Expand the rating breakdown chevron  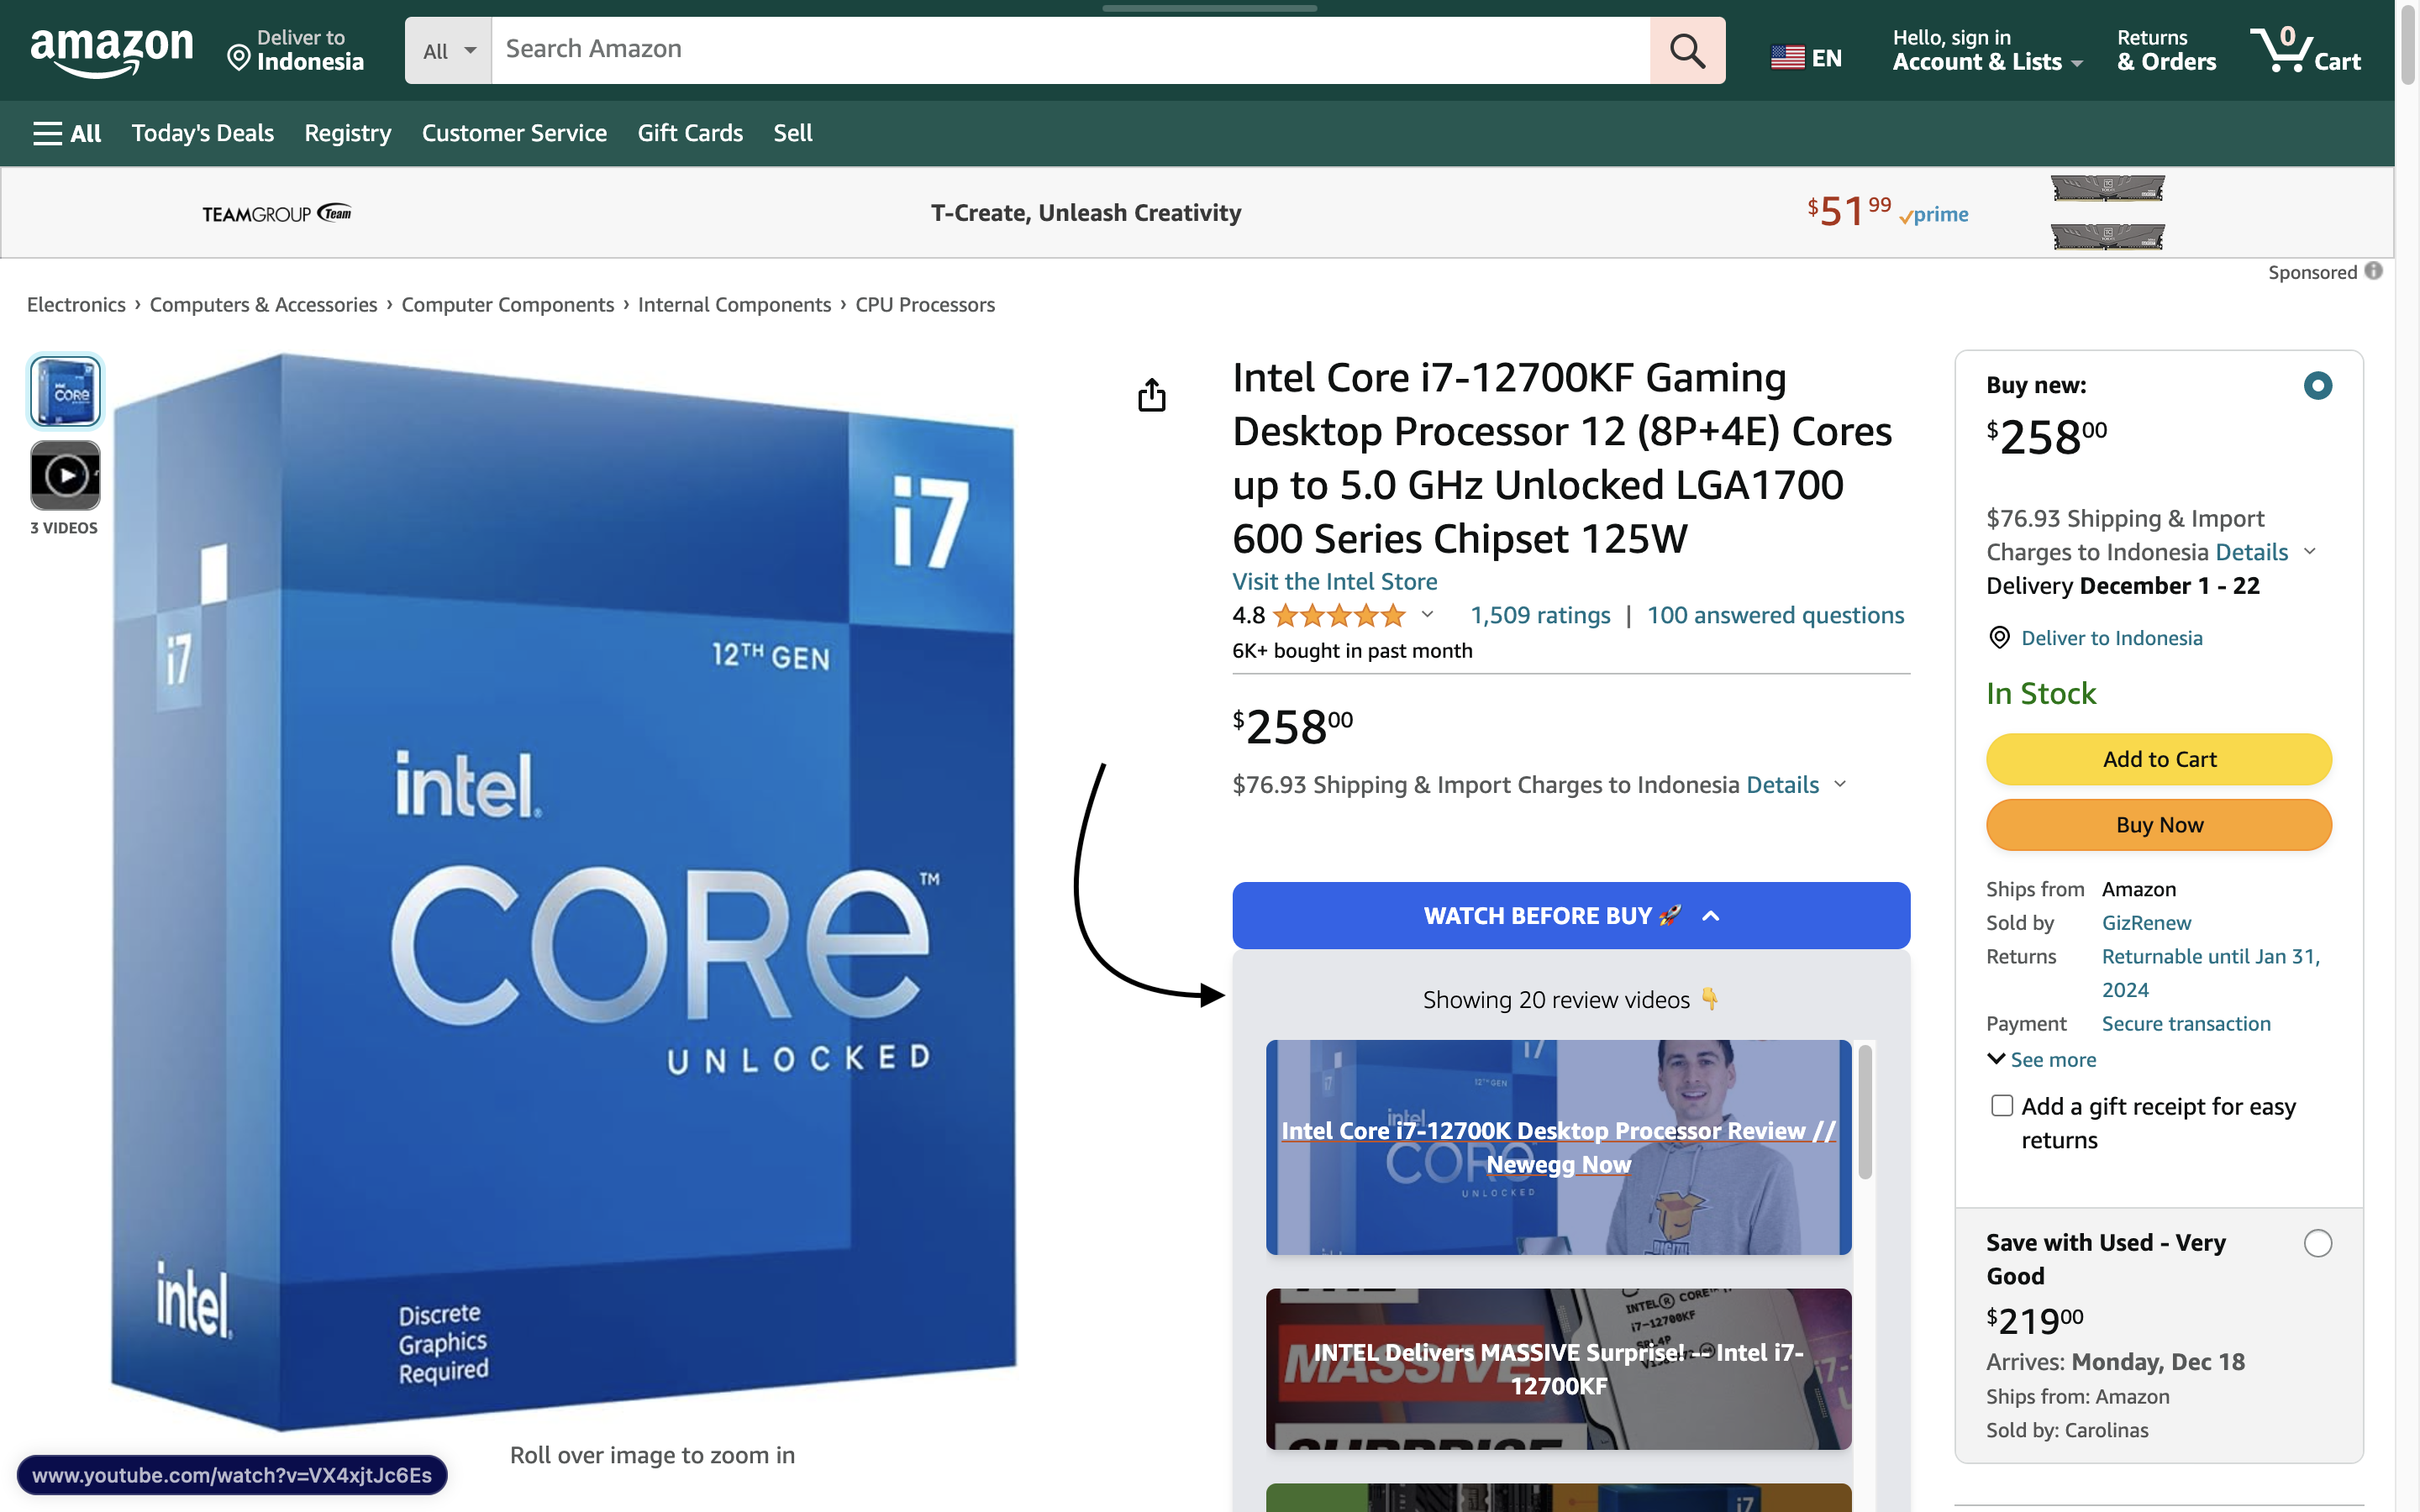click(x=1427, y=615)
